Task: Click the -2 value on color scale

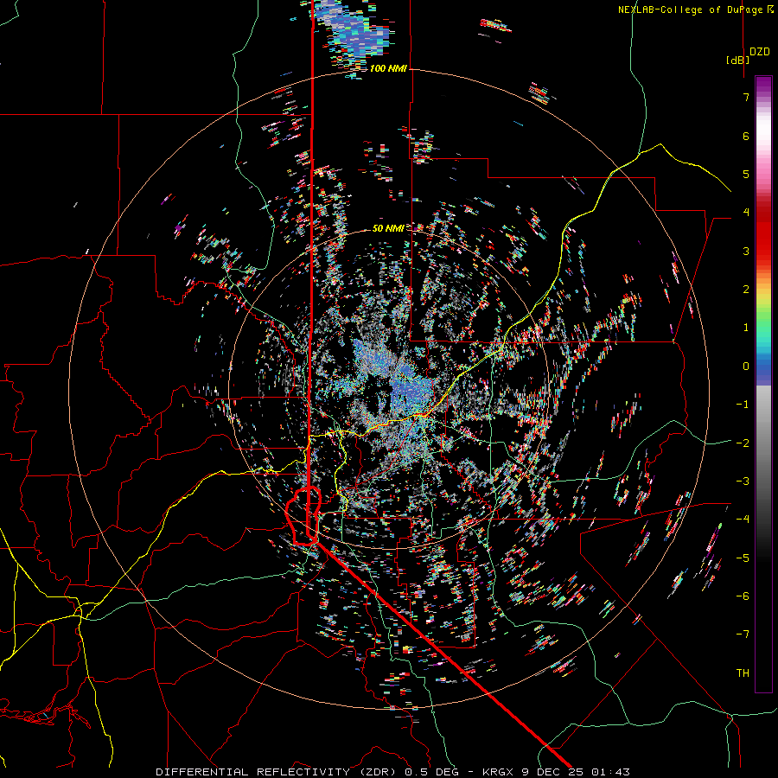Action: 743,443
